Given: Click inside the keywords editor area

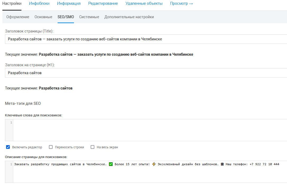Looking at the screenshot, I should tap(148, 130).
